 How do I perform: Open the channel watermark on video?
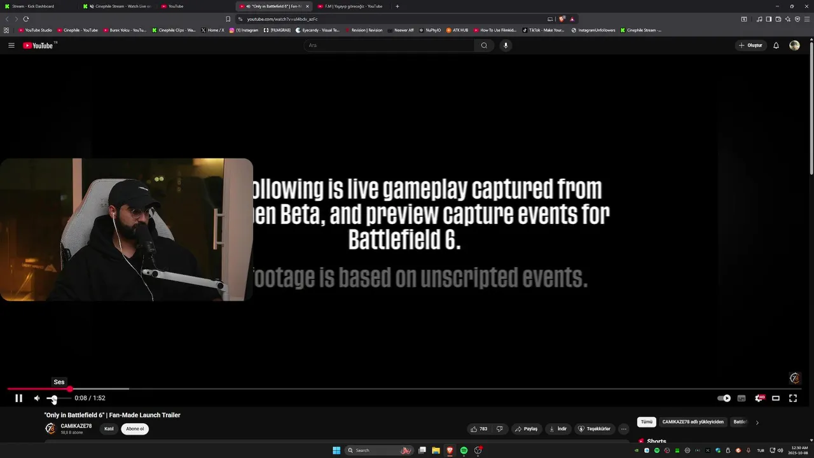(x=794, y=378)
